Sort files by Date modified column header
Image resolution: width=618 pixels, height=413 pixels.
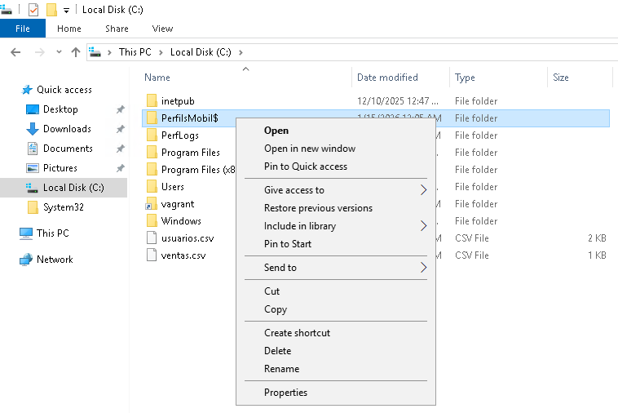click(387, 78)
